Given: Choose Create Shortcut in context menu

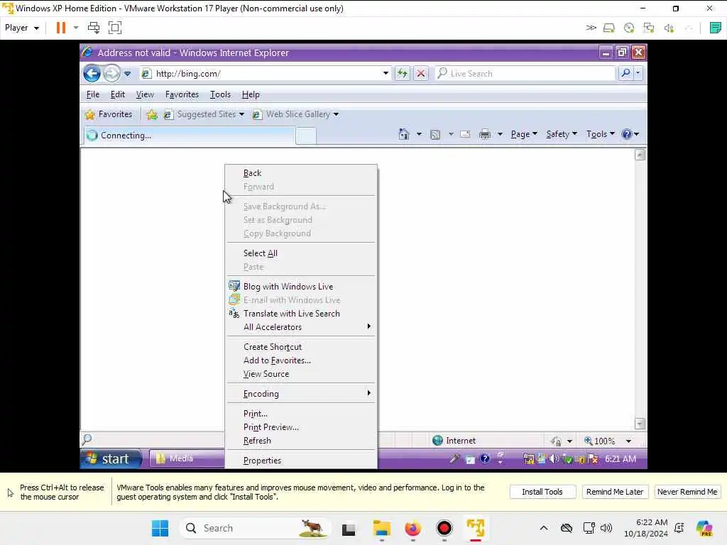Looking at the screenshot, I should (x=301, y=346).
